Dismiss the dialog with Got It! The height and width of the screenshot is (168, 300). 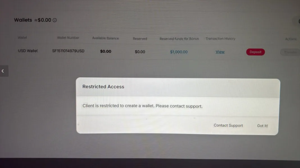[262, 126]
